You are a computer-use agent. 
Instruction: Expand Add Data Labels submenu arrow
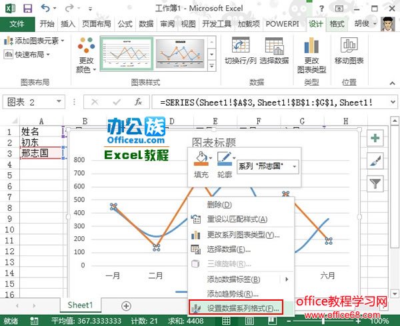[x=287, y=279]
